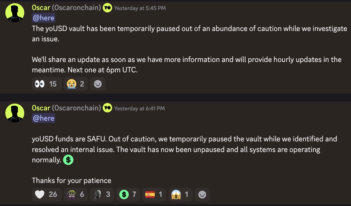Image resolution: width=351 pixels, height=206 pixels.
Task: Click the green dollar reaction with 7
Action: pyautogui.click(x=128, y=194)
